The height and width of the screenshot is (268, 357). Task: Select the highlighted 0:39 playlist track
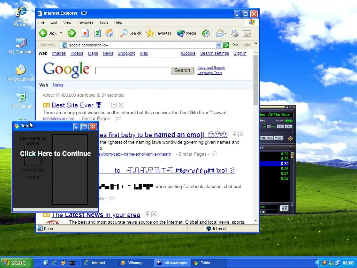[274, 164]
